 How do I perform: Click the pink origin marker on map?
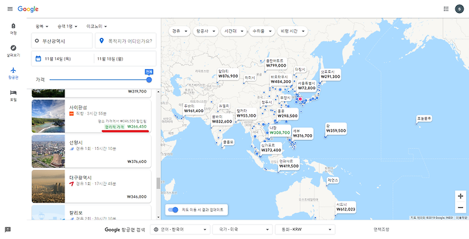pos(300,99)
